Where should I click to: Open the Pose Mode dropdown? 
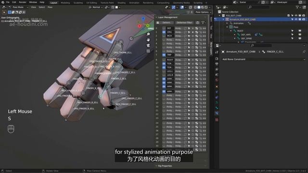(18, 7)
